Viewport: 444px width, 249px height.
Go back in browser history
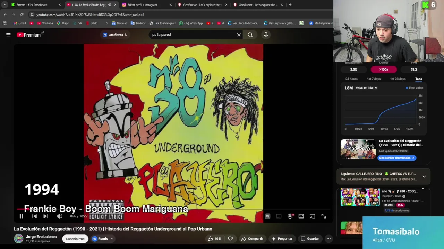5,15
